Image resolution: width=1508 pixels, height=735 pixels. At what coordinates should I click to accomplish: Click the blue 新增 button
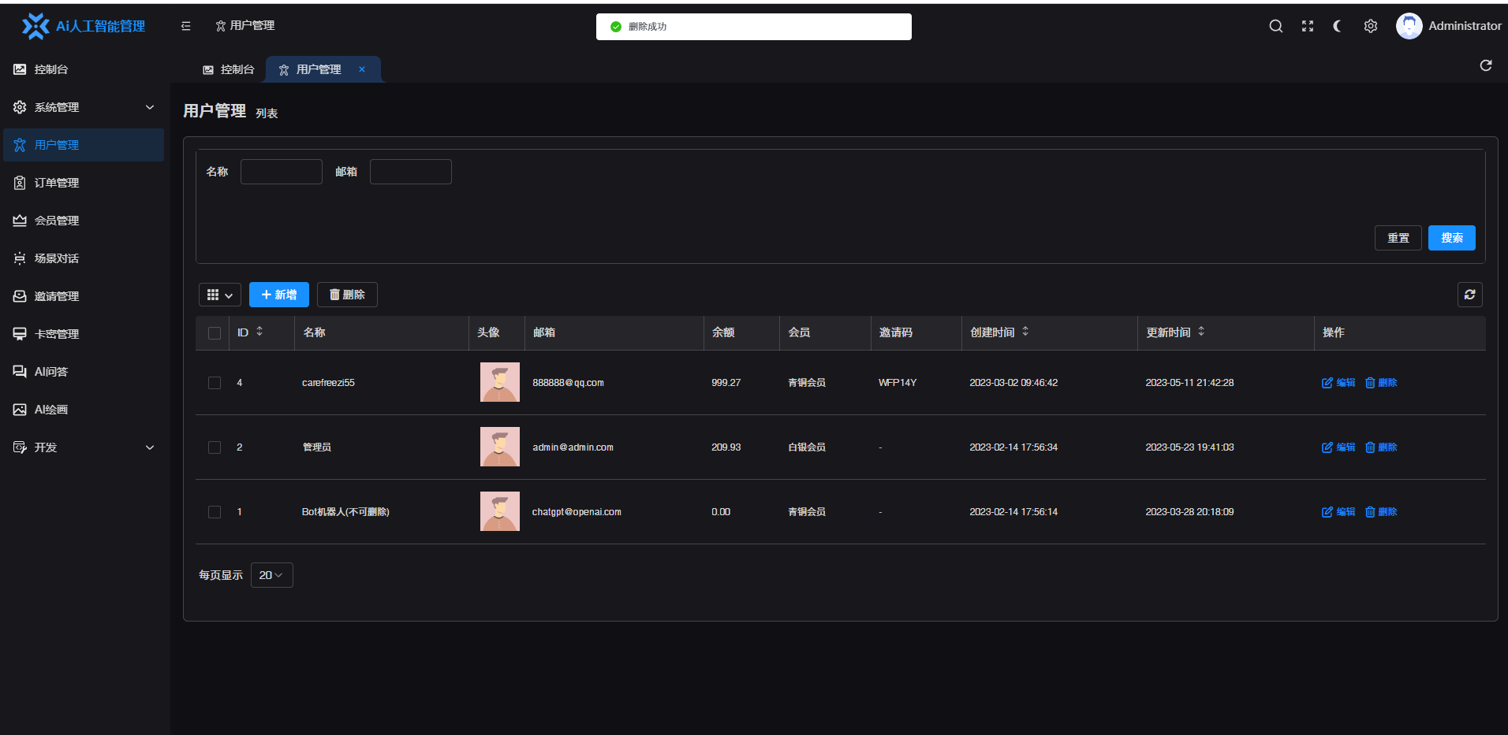pos(279,295)
